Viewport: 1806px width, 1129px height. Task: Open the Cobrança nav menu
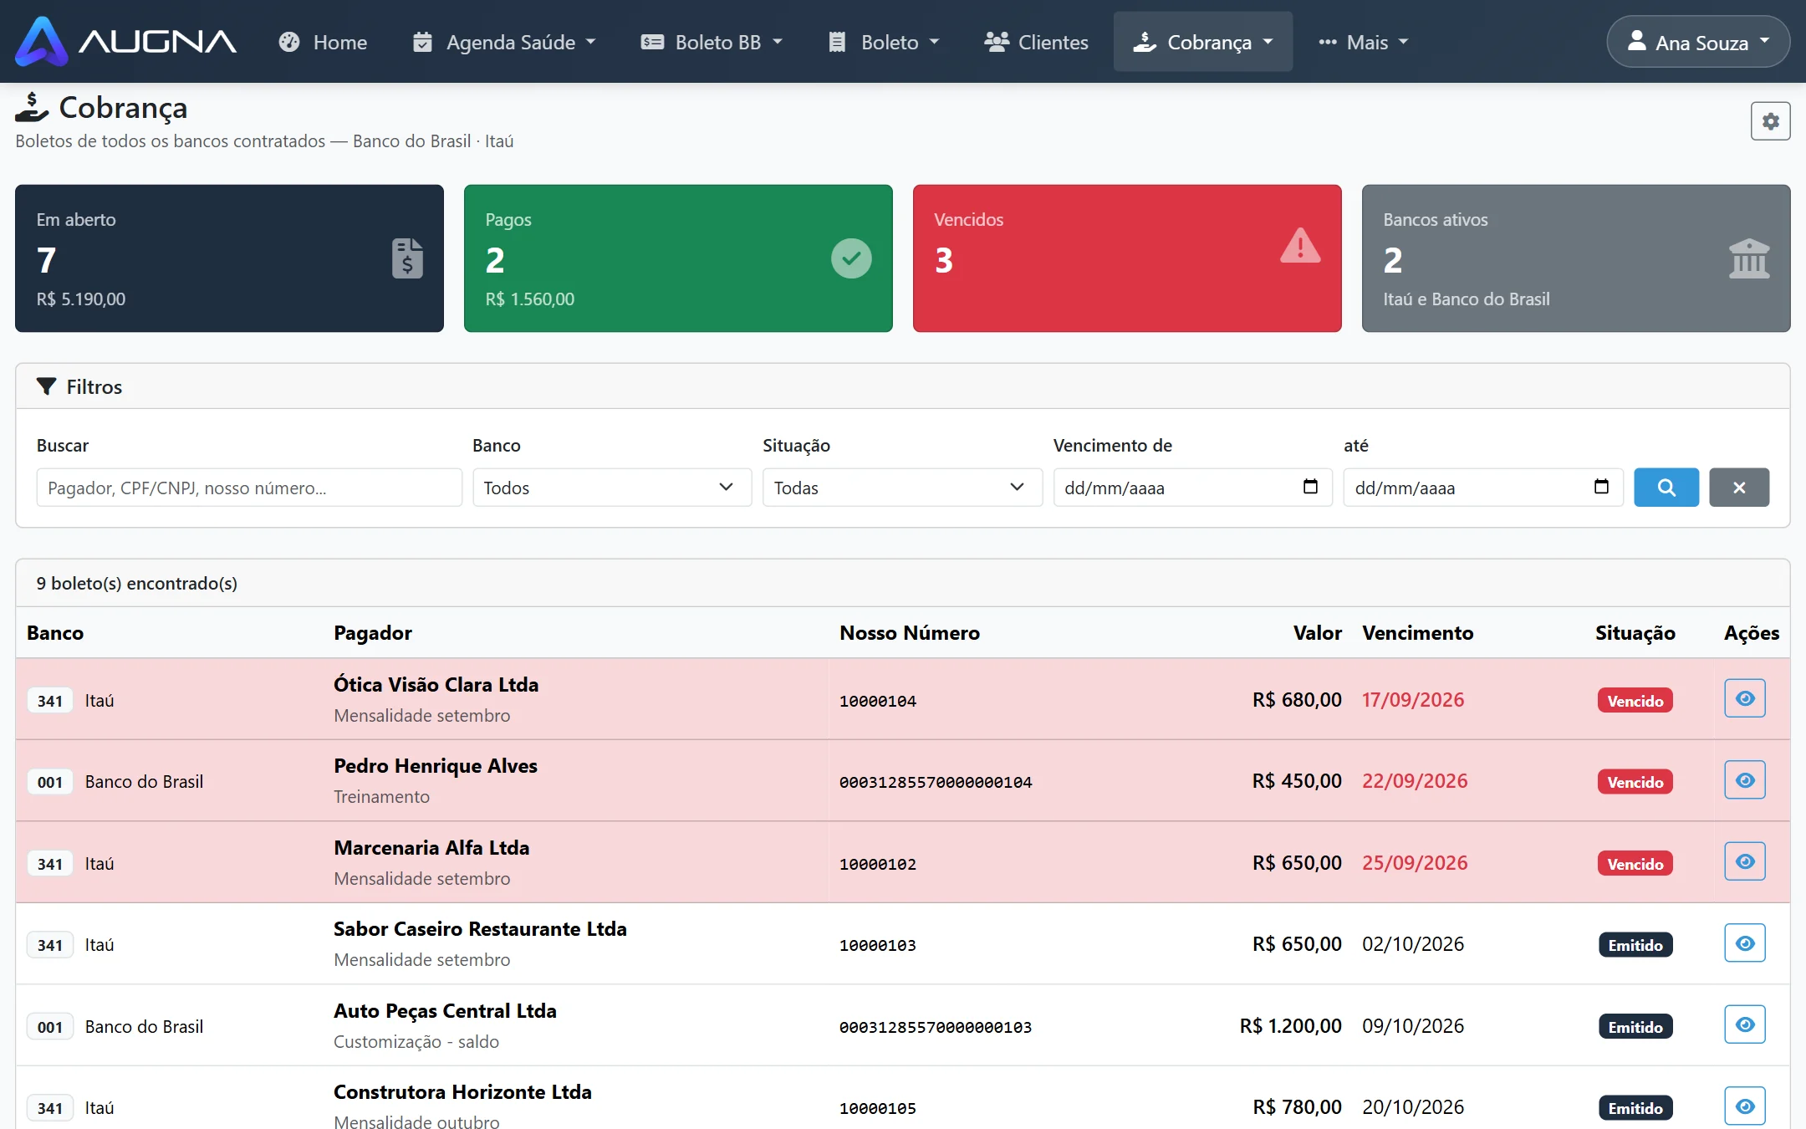[1202, 42]
